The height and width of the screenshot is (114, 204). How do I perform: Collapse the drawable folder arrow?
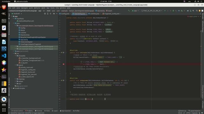(15, 56)
